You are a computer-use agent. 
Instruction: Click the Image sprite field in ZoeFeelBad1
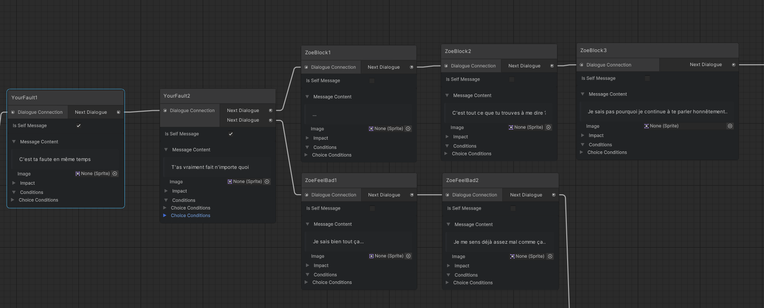point(386,256)
